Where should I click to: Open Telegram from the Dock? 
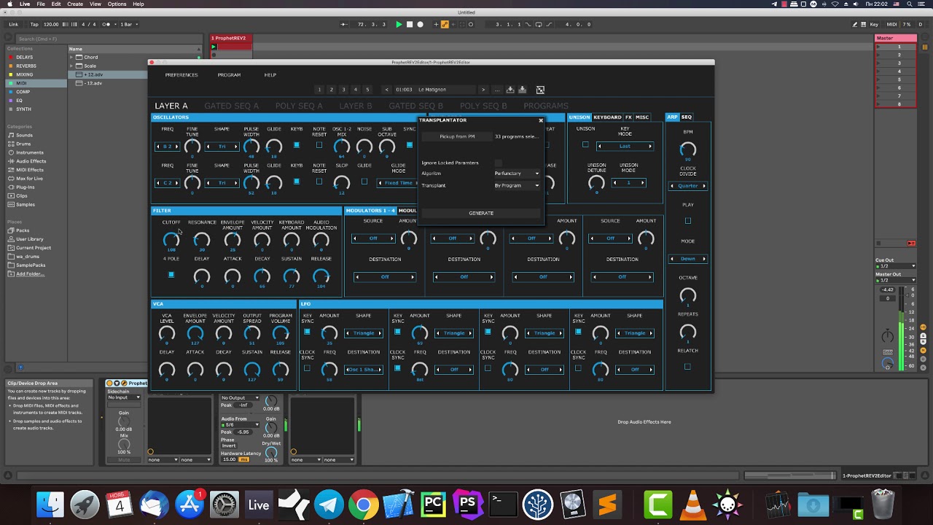coord(329,505)
